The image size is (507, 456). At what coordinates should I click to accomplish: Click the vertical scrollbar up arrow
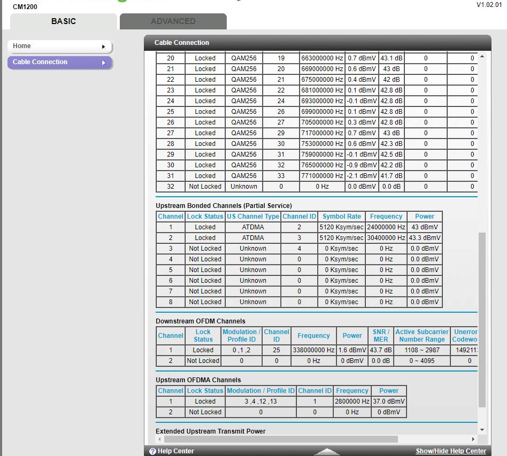(482, 57)
